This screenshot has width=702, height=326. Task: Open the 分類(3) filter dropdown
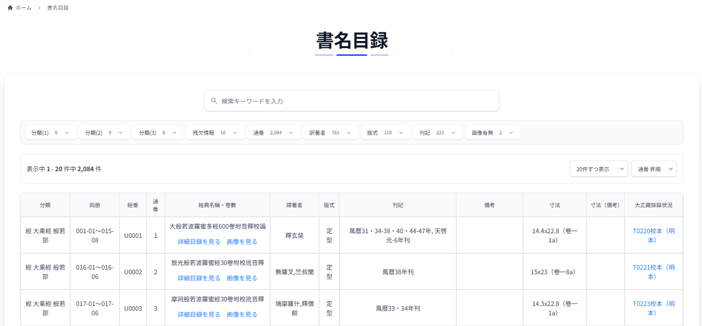(x=158, y=133)
